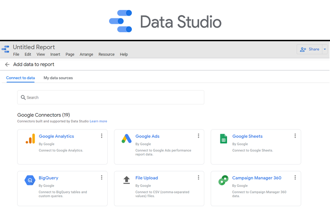Open three-dot menu on BigQuery card
Screen dimensions: 330x220
coord(101,178)
